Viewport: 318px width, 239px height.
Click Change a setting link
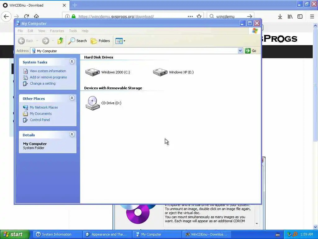43,83
